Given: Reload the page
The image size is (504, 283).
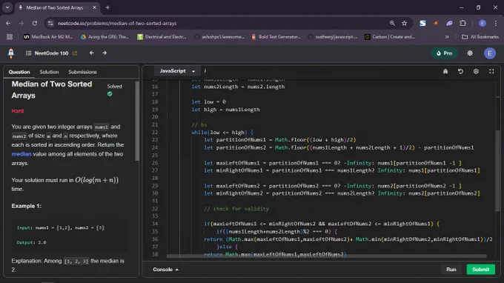Looking at the screenshot, I should pos(35,23).
